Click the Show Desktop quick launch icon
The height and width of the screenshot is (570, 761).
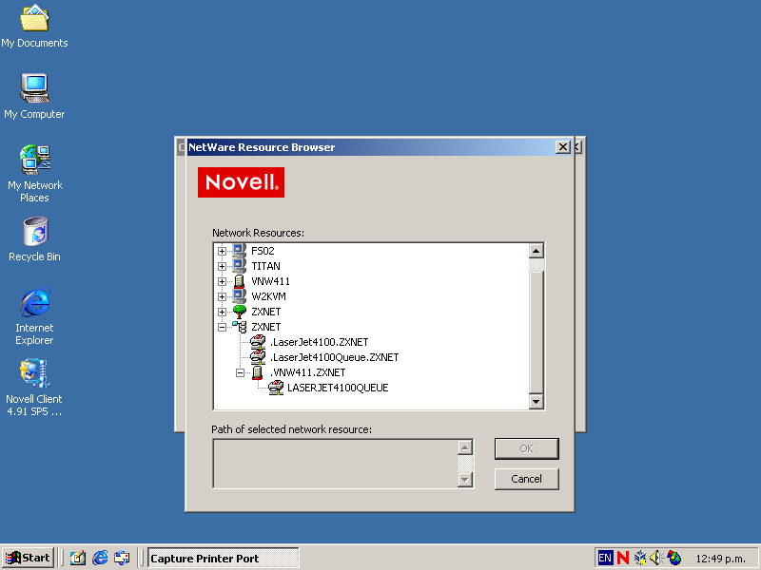(78, 558)
